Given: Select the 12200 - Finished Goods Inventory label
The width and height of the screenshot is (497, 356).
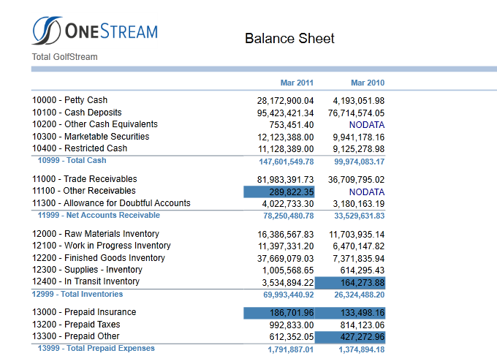Looking at the screenshot, I should [99, 258].
